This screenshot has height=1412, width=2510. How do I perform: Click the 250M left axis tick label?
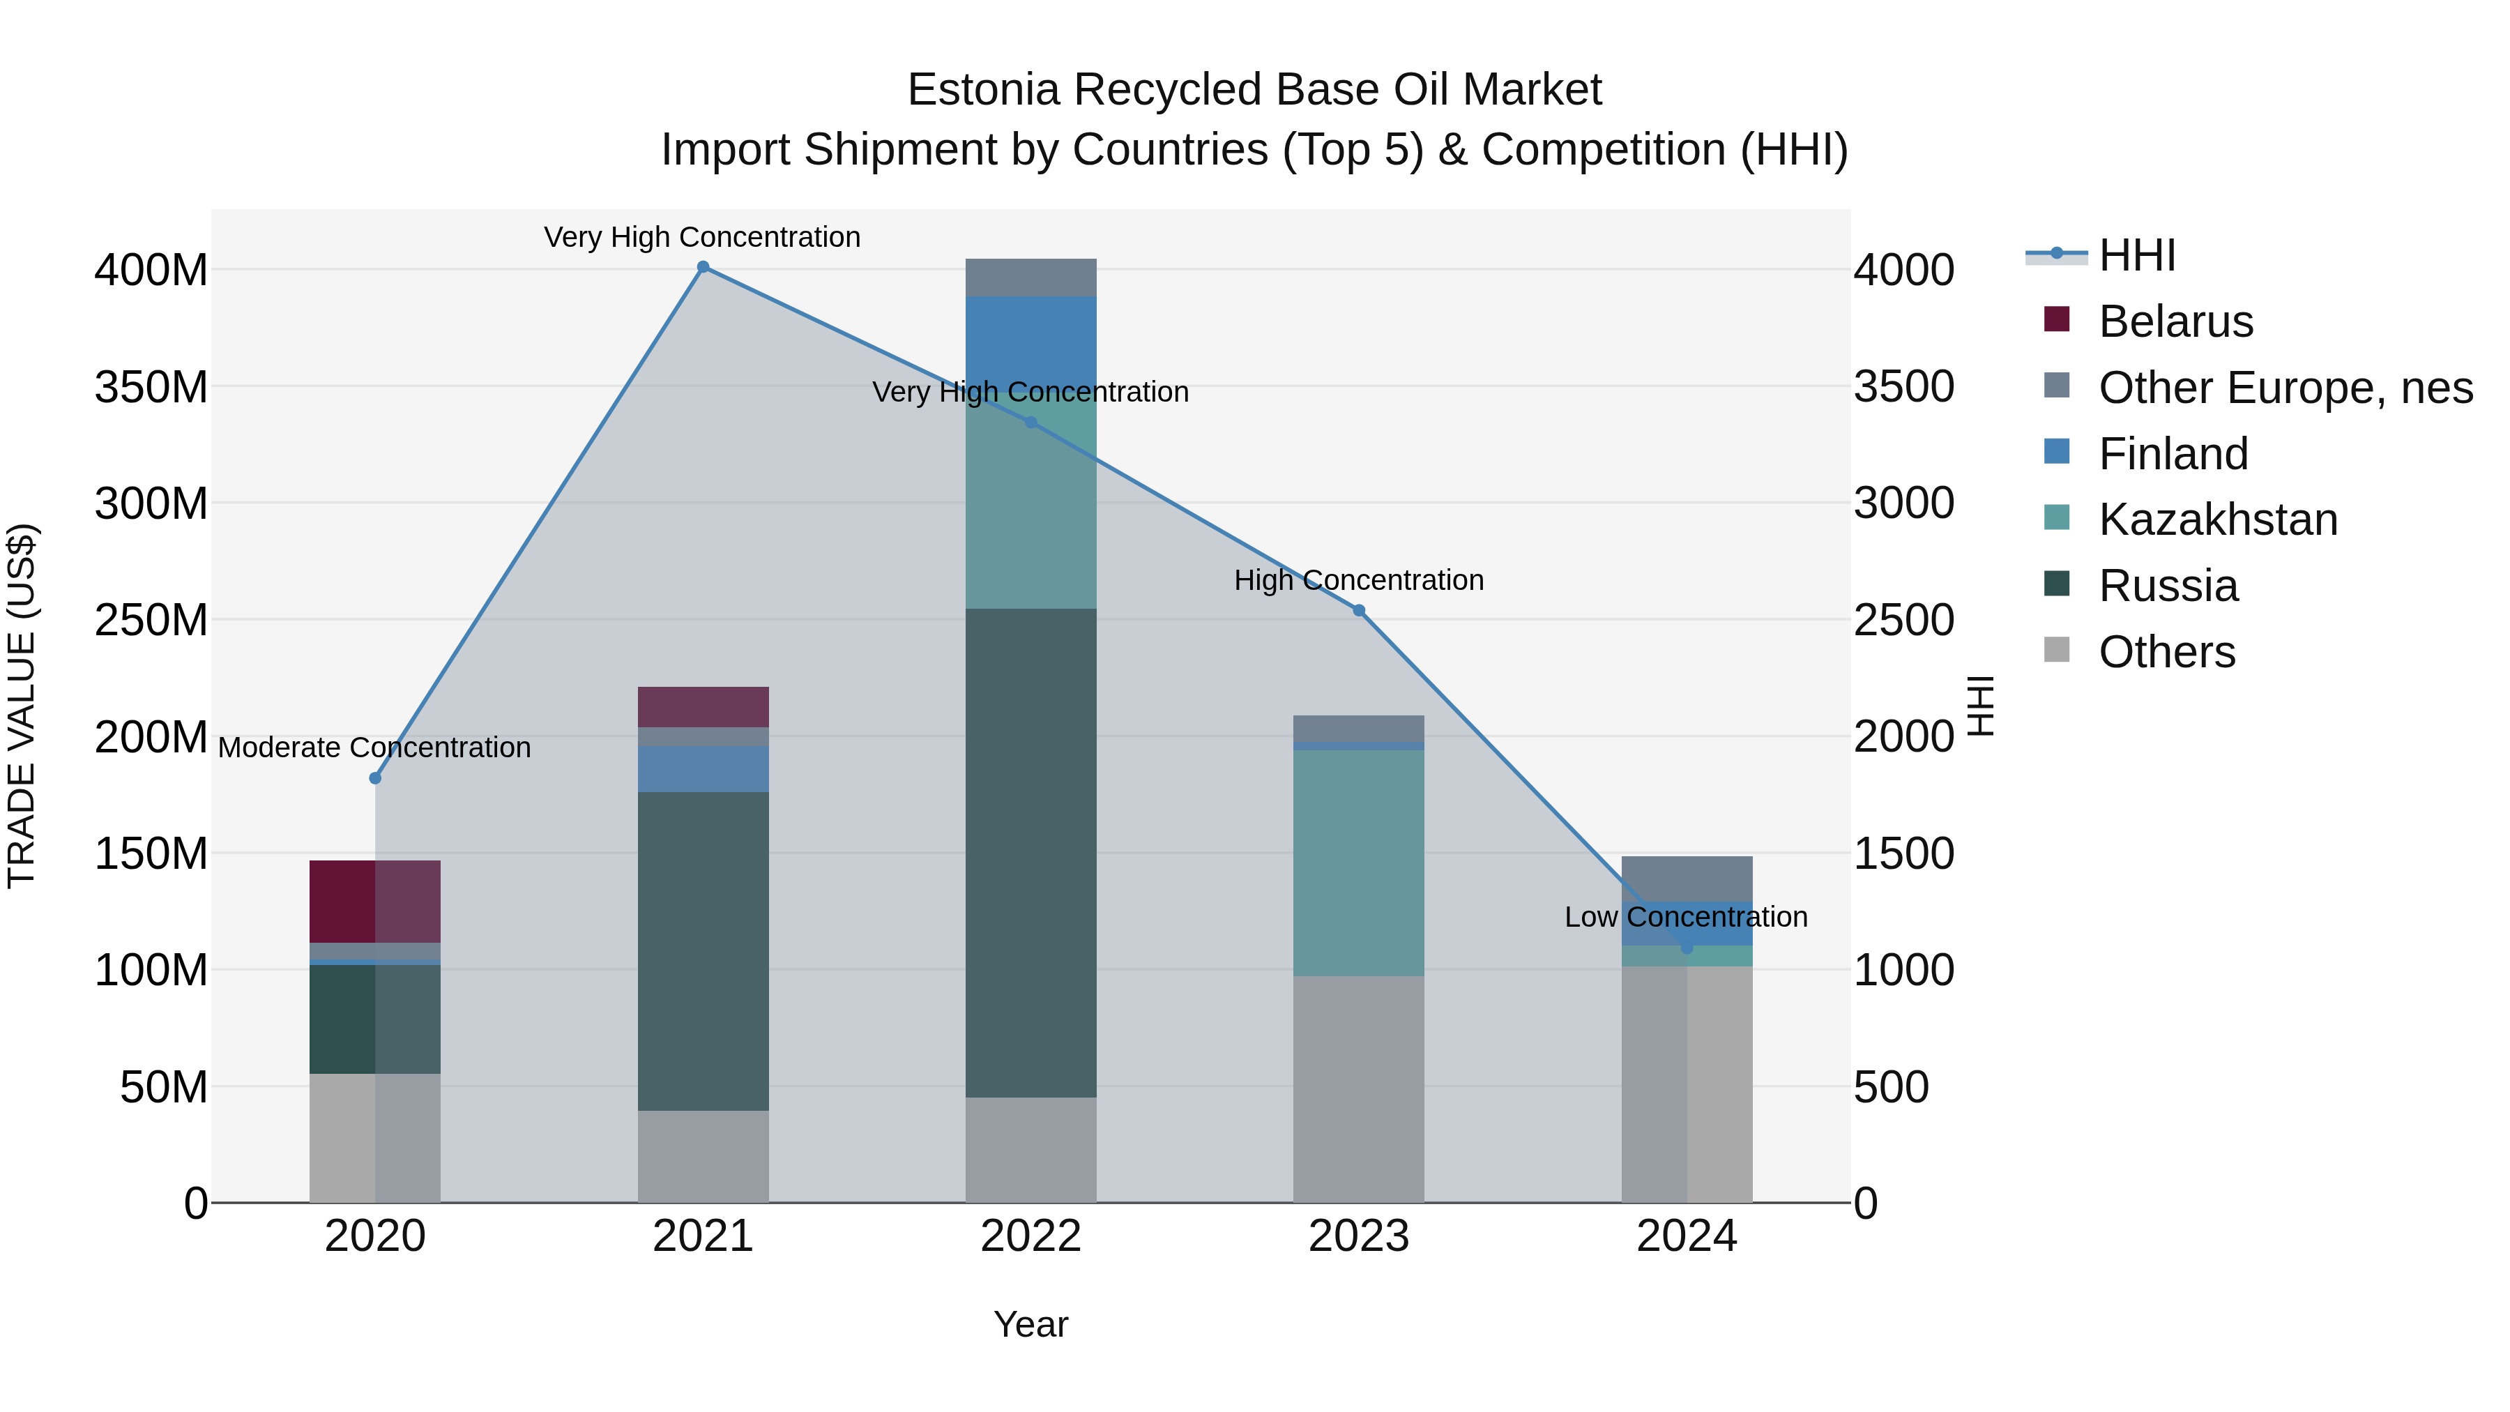(151, 620)
